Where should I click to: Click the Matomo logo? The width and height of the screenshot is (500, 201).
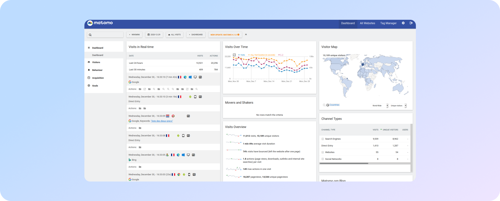100,23
